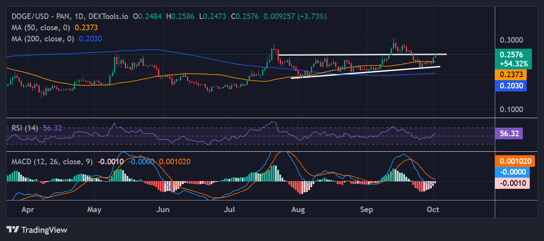Open the RSI (14) indicator legend
This screenshot has height=241, width=544.
tap(25, 128)
